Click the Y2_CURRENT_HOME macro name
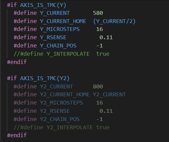The width and height of the screenshot is (169, 142). pos(65,95)
